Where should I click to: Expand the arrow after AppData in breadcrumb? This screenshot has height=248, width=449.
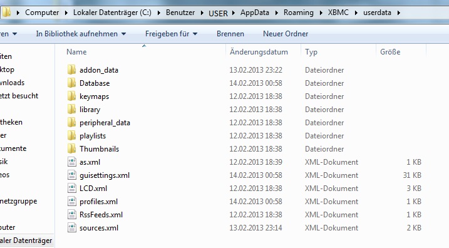click(277, 13)
